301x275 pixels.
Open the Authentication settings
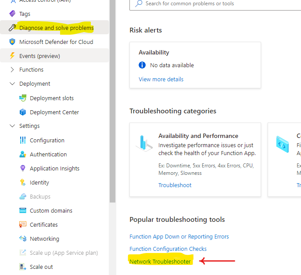[x=48, y=154]
